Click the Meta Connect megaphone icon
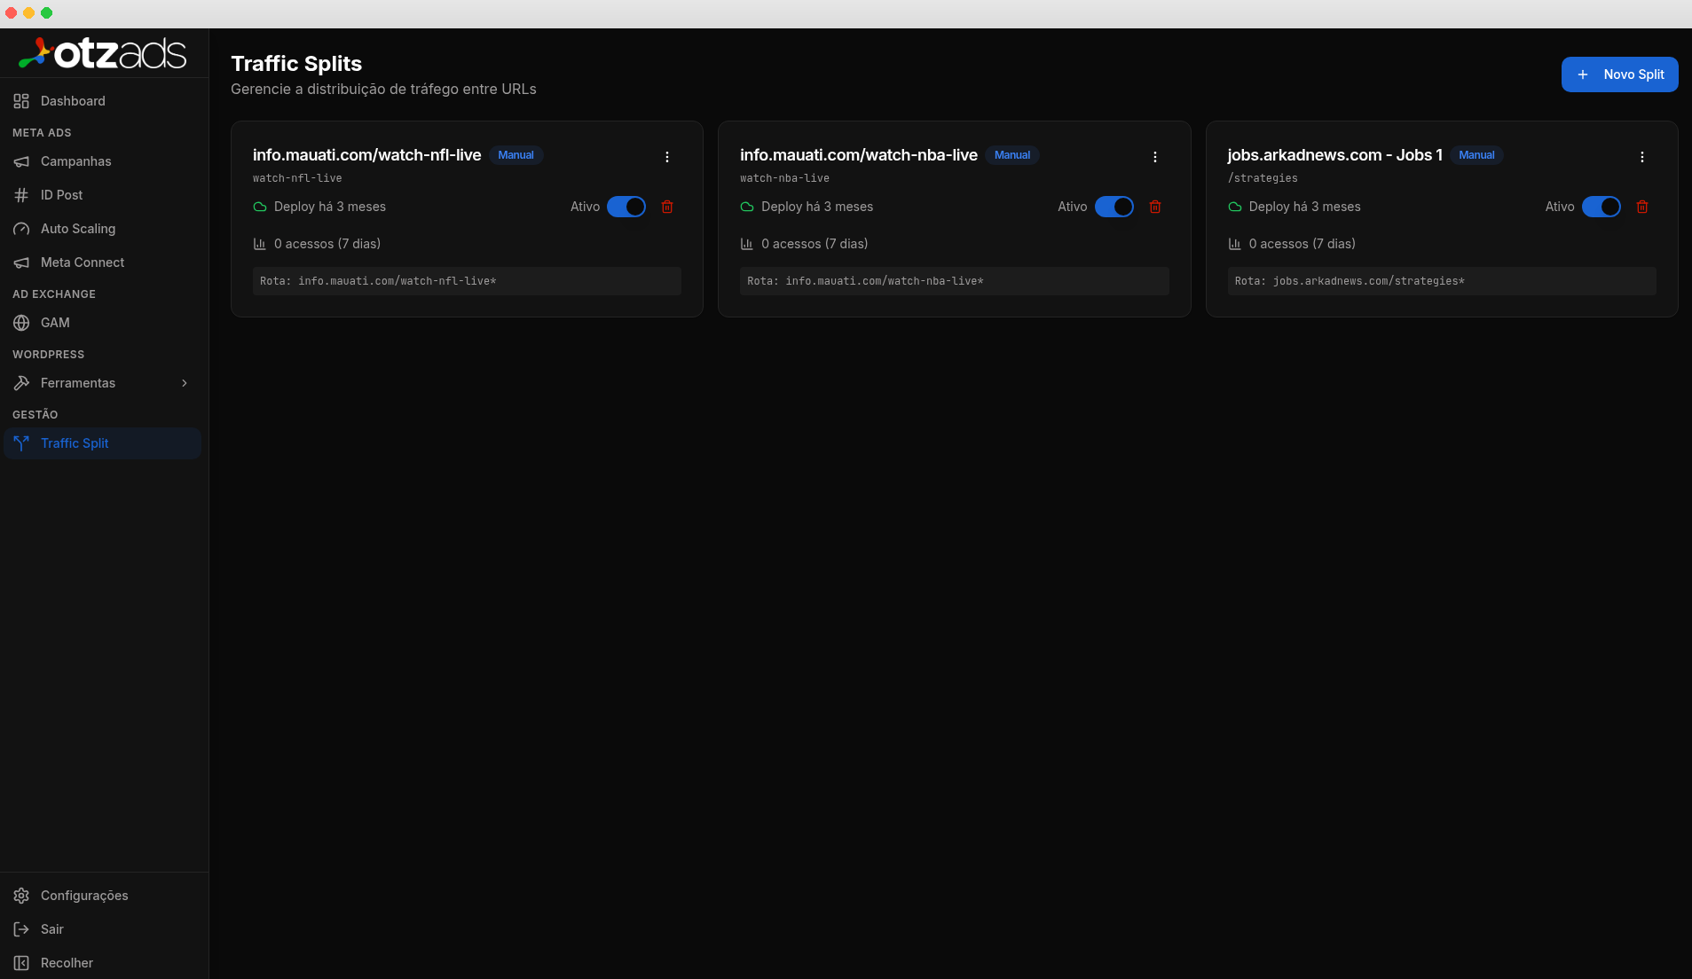Image resolution: width=1692 pixels, height=979 pixels. [21, 262]
